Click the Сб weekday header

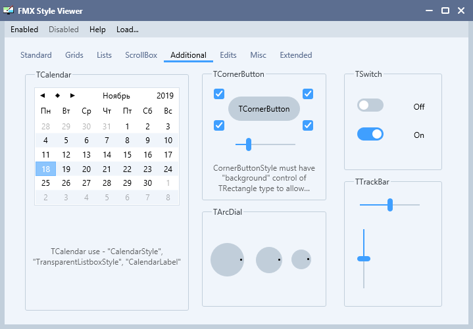pyautogui.click(x=147, y=111)
